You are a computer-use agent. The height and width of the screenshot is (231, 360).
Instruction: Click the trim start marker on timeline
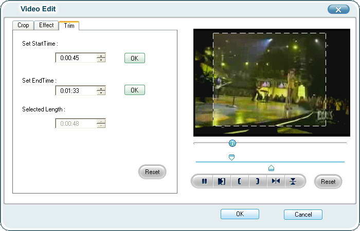point(231,158)
